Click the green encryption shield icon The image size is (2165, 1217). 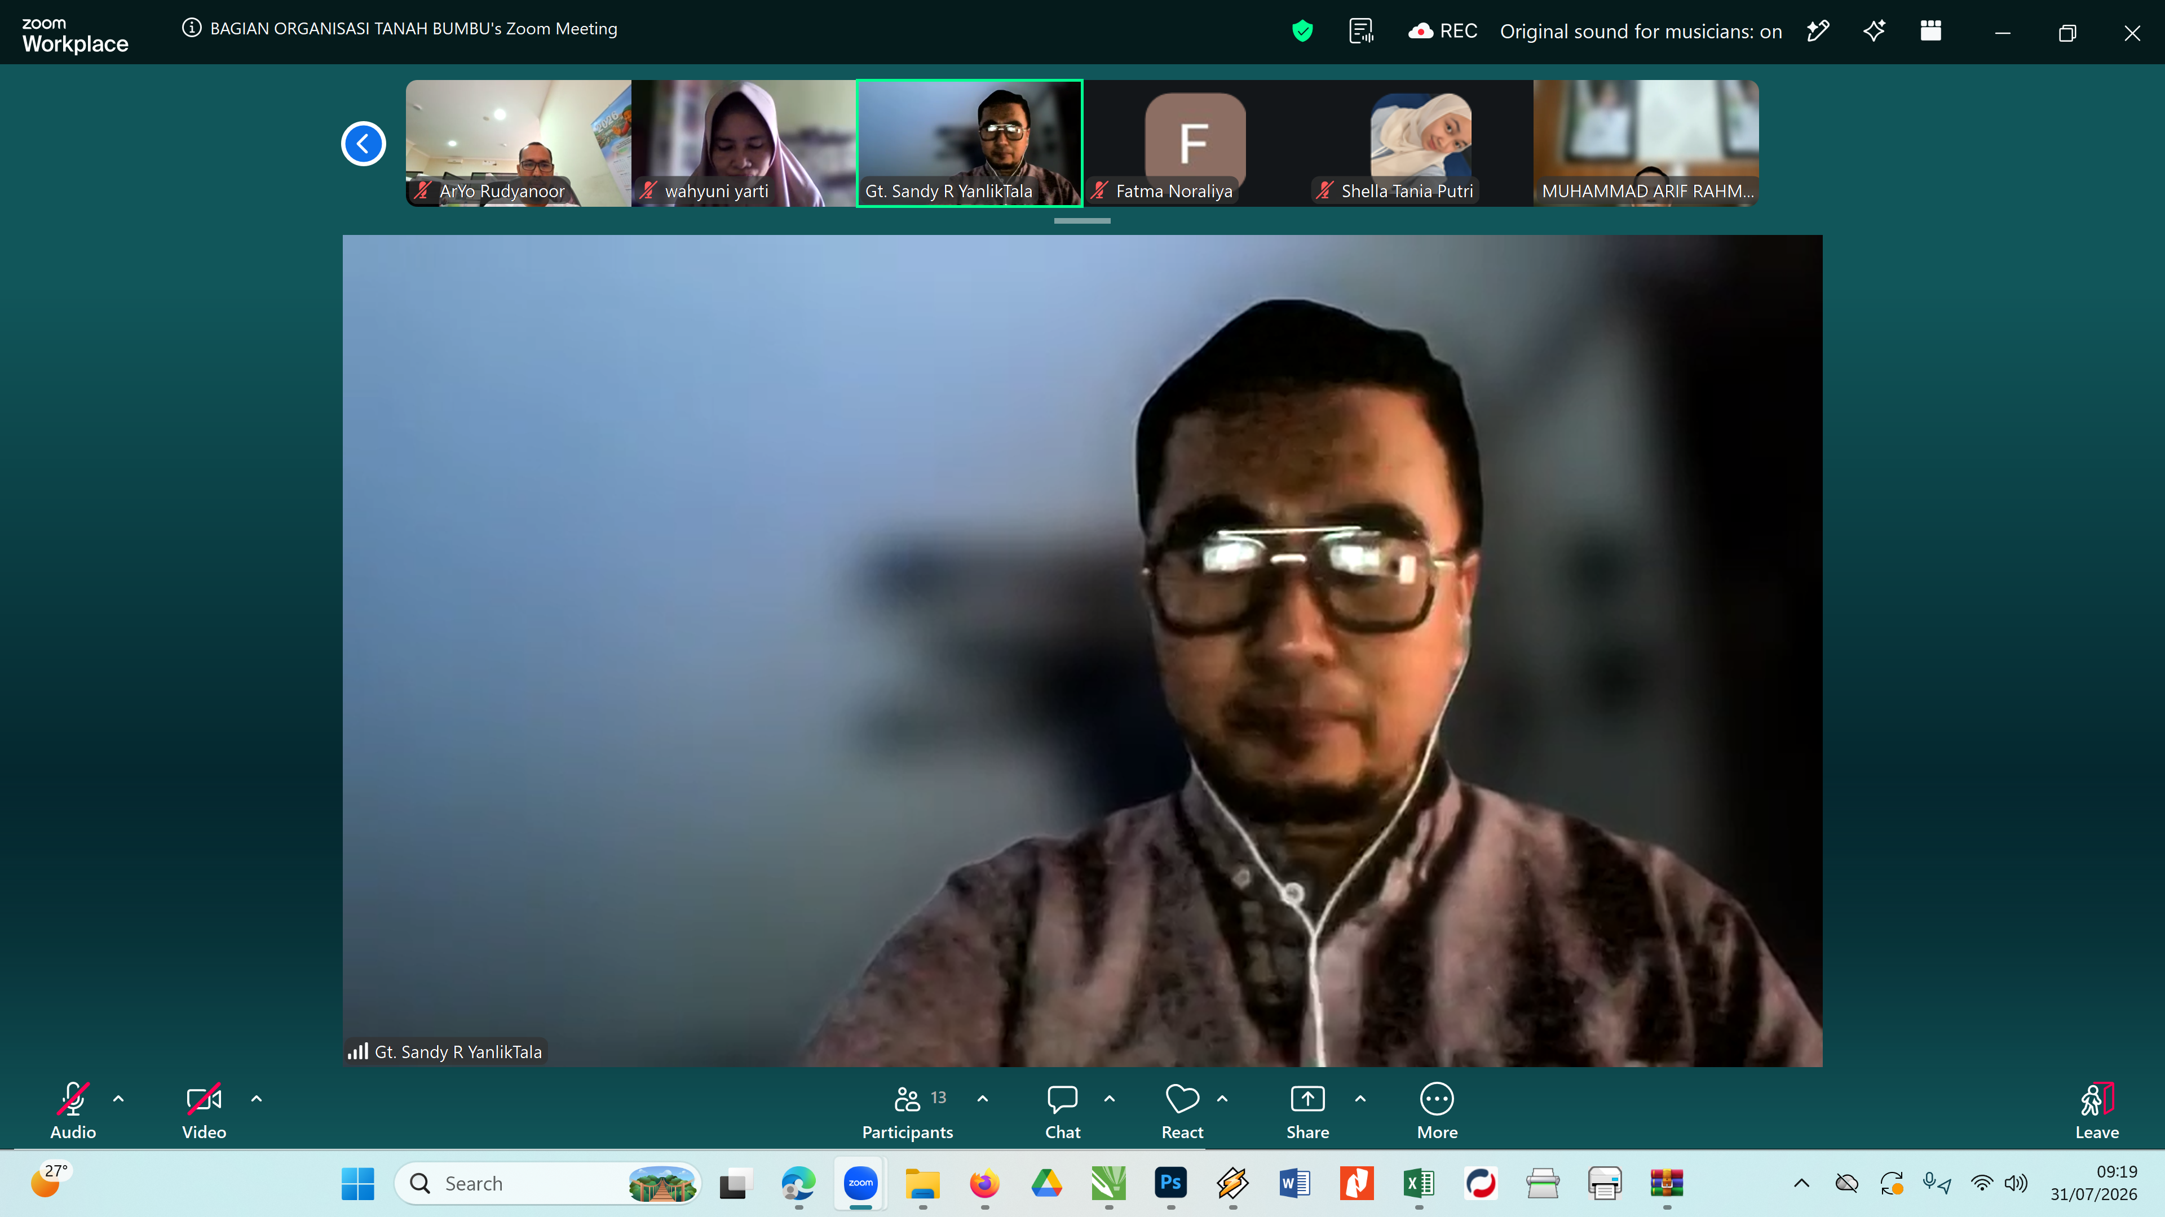click(x=1303, y=31)
